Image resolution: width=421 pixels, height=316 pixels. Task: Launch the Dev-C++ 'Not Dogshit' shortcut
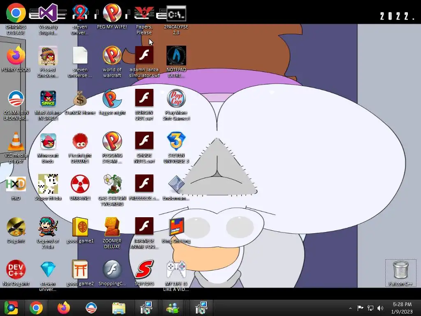[x=16, y=270]
